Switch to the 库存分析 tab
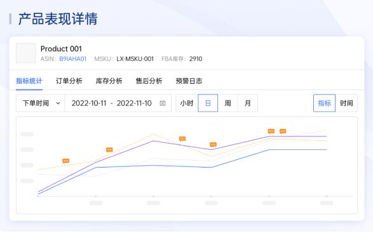Viewport: 373px width, 233px height. (109, 81)
